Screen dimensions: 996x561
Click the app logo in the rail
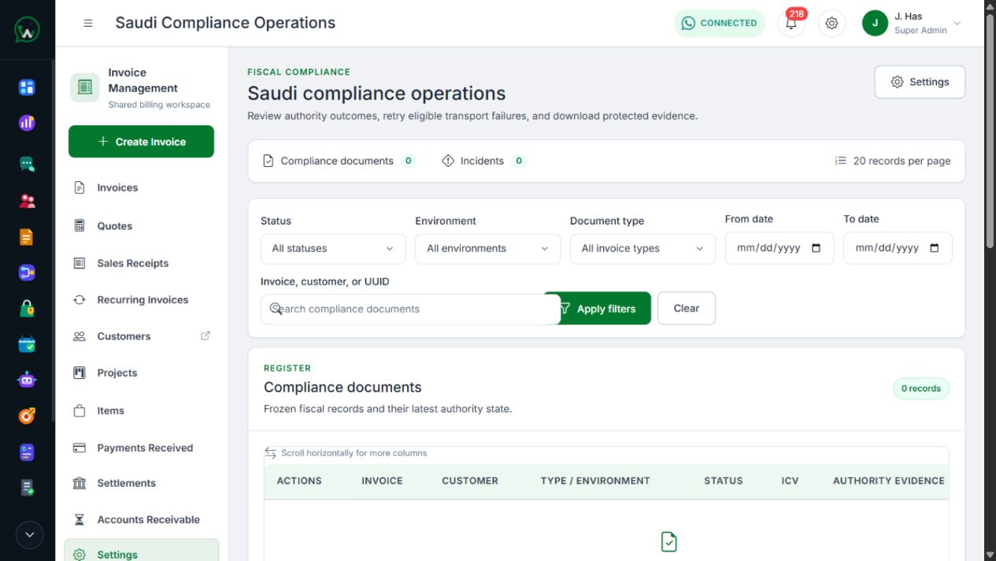(x=27, y=30)
